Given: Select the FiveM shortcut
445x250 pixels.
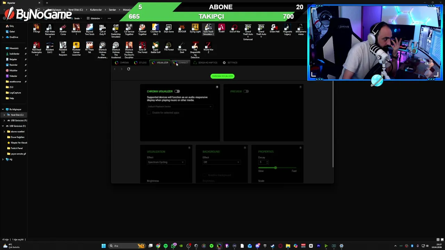Looking at the screenshot, I should click(221, 29).
